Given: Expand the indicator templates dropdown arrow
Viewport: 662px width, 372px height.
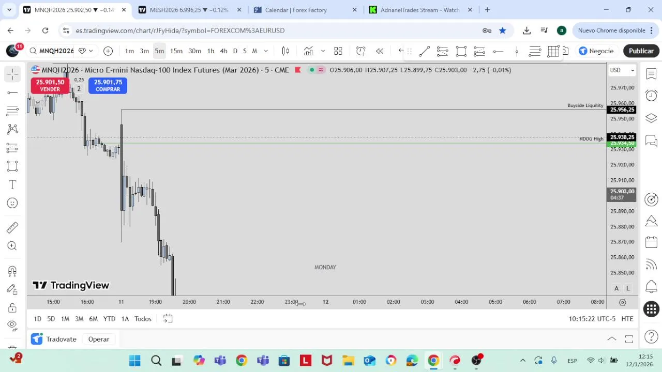Looking at the screenshot, I should pos(323,51).
